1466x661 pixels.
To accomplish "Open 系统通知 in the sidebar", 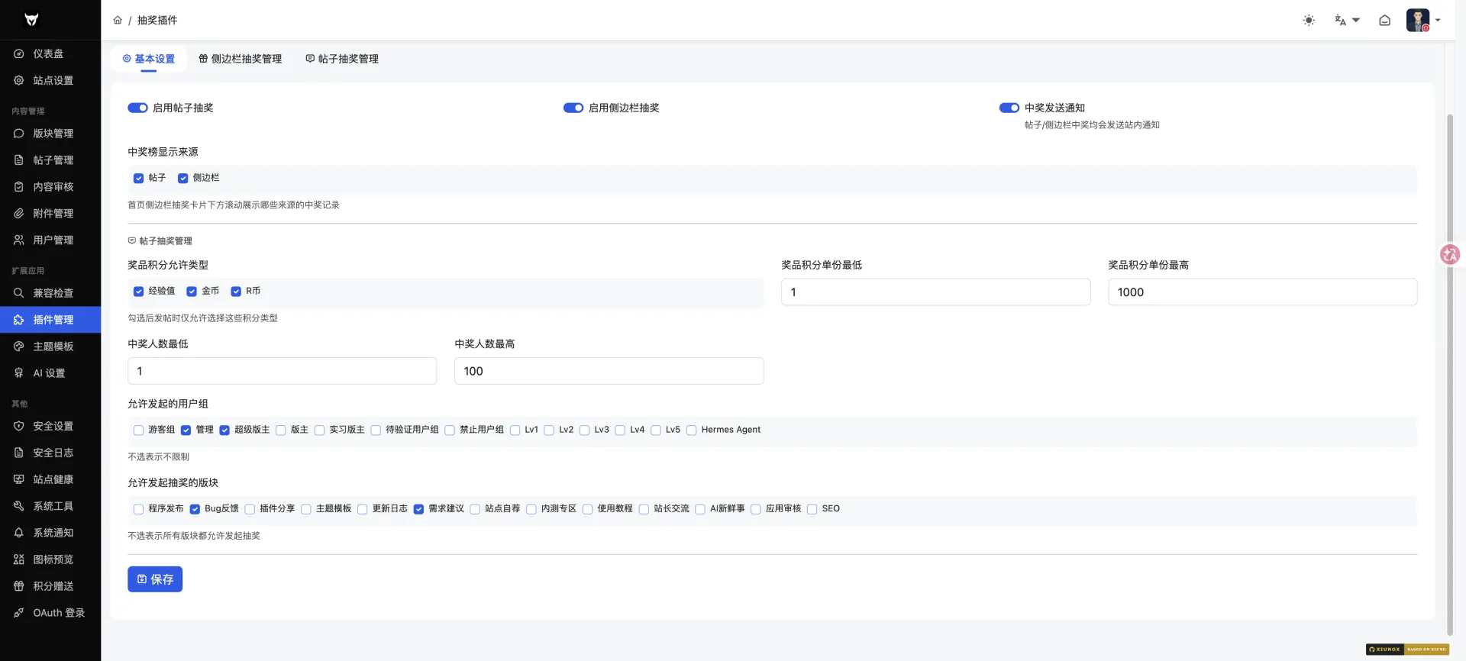I will tap(50, 533).
